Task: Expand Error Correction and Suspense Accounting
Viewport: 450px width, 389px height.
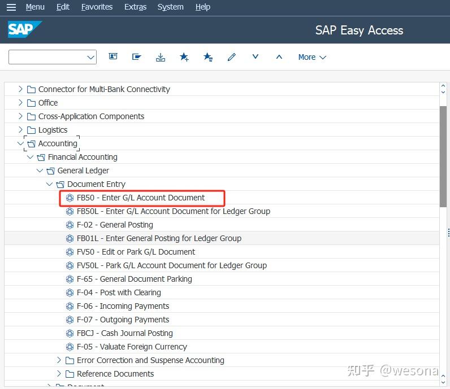Action: (x=59, y=360)
